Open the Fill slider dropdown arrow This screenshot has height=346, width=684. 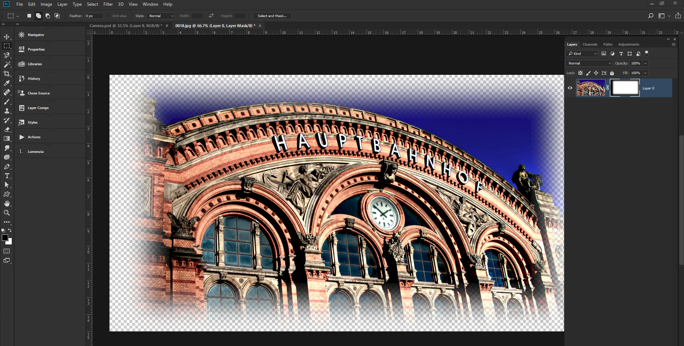point(645,73)
